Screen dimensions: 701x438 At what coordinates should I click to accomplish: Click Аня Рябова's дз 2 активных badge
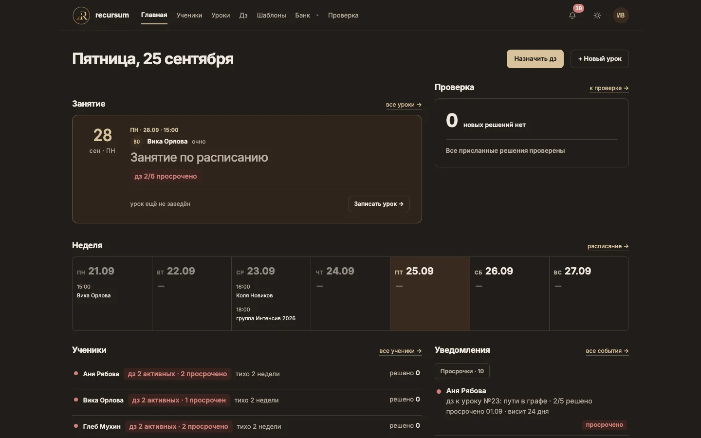177,374
